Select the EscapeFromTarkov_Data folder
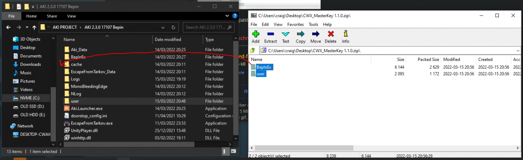Image resolution: width=523 pixels, height=160 pixels. pyautogui.click(x=93, y=72)
